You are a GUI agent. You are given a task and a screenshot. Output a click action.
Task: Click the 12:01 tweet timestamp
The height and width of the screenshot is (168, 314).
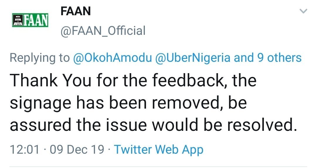coord(25,150)
